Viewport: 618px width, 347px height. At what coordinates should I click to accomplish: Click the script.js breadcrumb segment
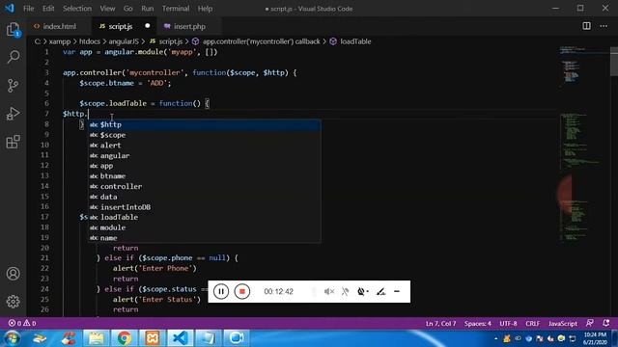[x=166, y=41]
